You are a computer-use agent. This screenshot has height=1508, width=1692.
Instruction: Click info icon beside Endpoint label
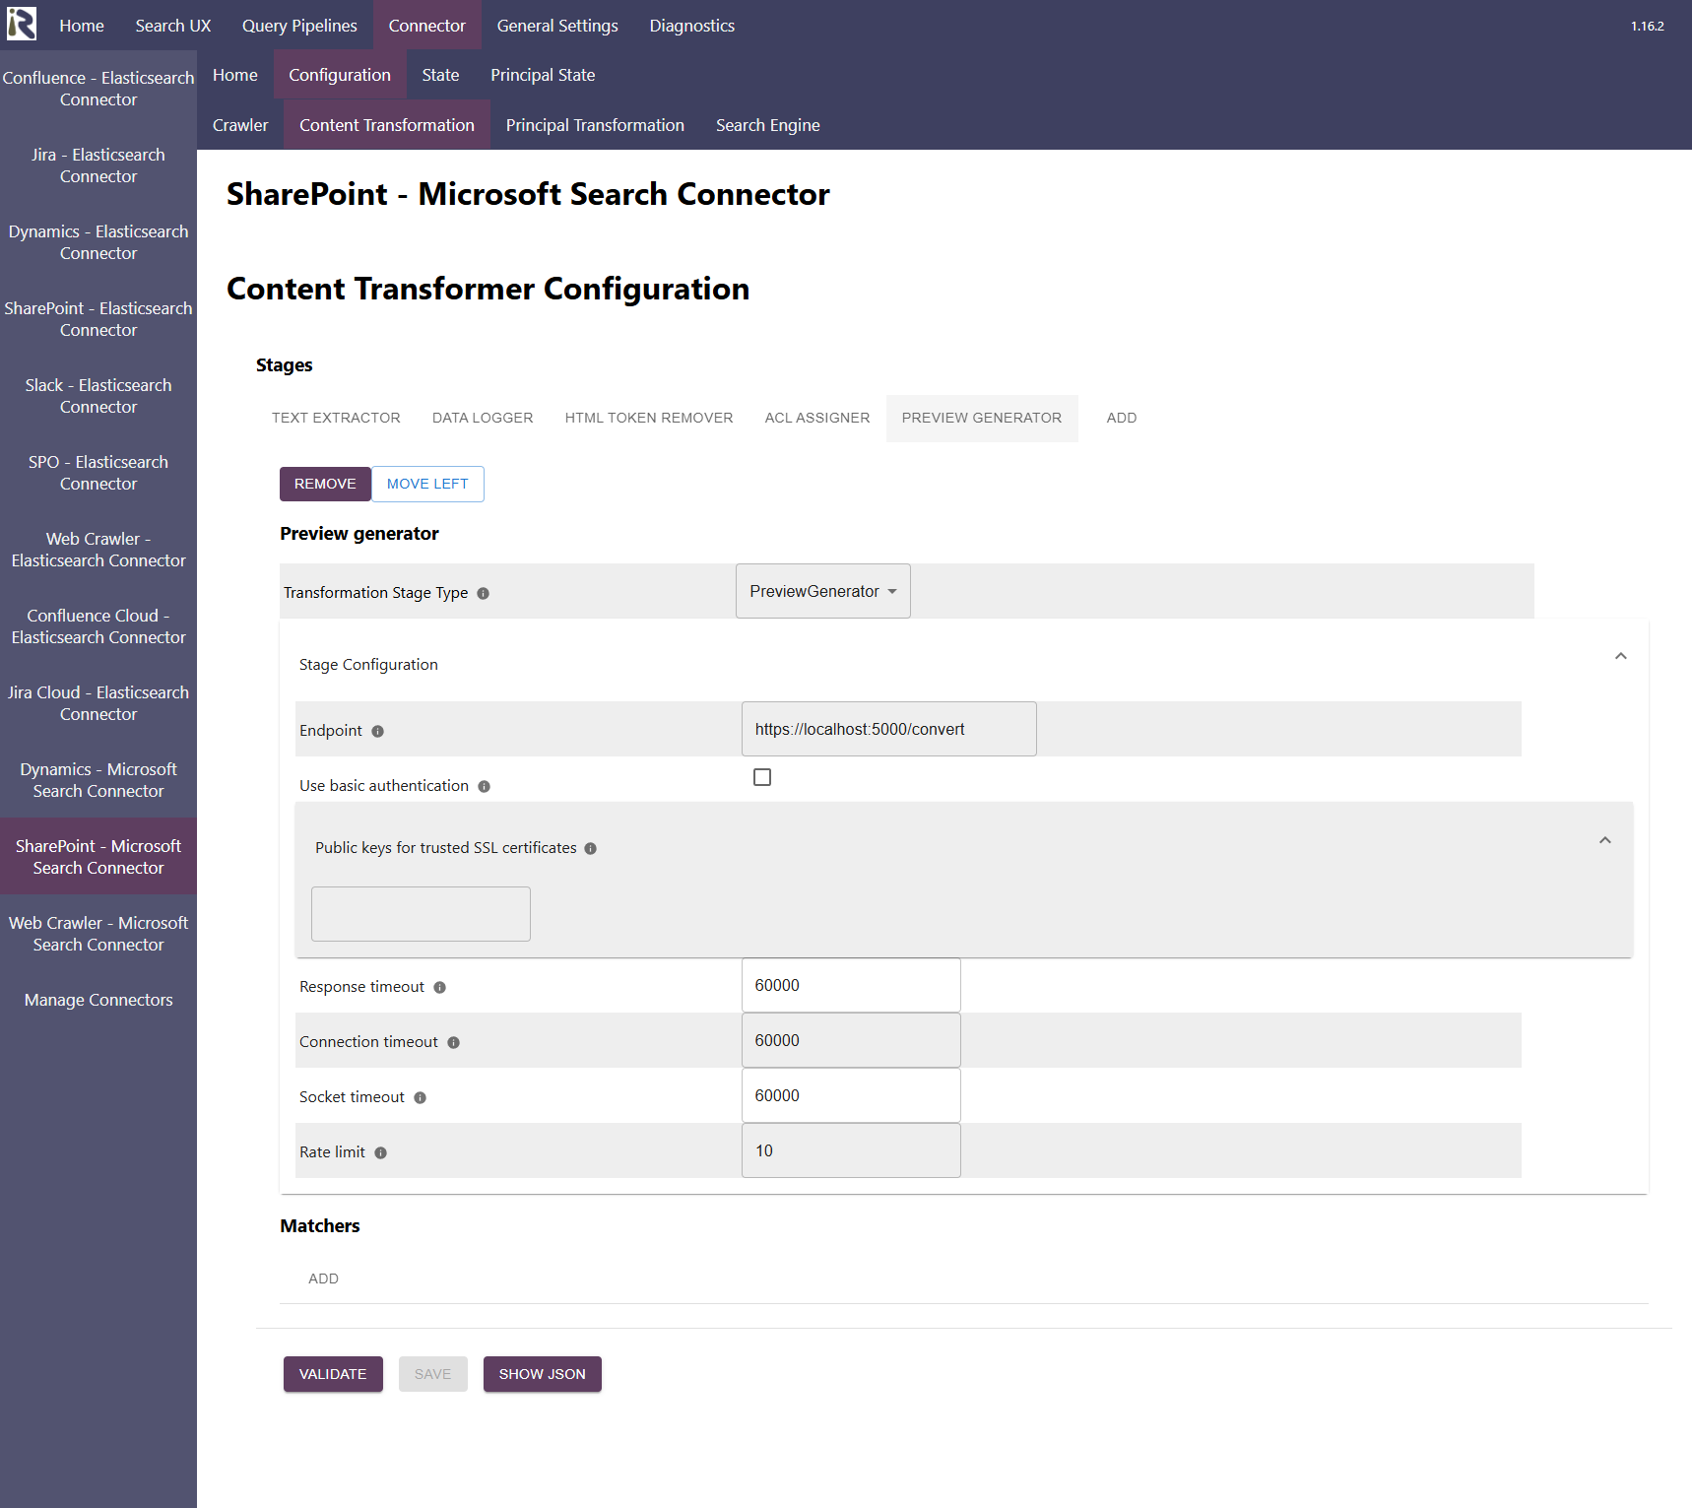[x=377, y=731]
